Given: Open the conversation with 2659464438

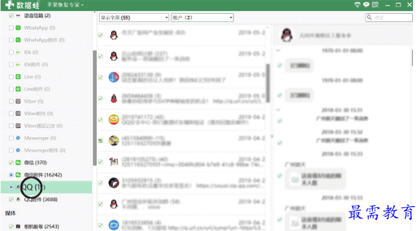Looking at the screenshot, I should pyautogui.click(x=182, y=99).
